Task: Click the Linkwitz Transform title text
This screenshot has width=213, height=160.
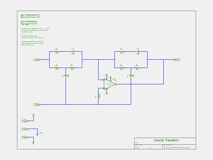Action: click(x=166, y=140)
